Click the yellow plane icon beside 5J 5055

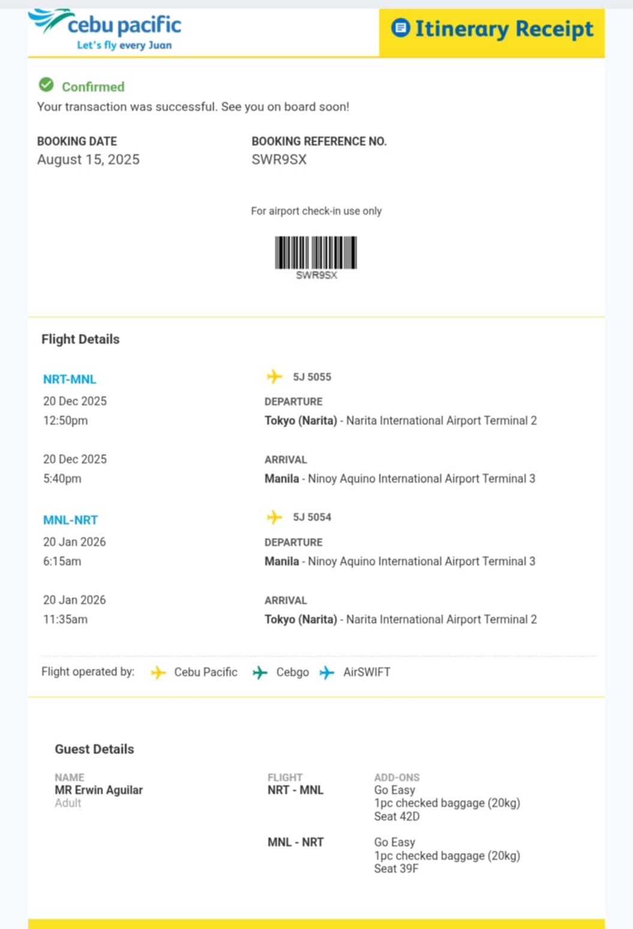point(274,377)
